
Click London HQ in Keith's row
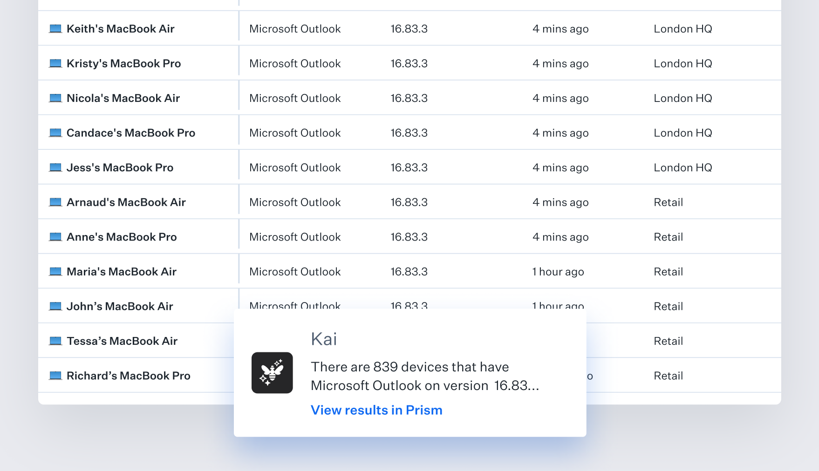click(682, 29)
